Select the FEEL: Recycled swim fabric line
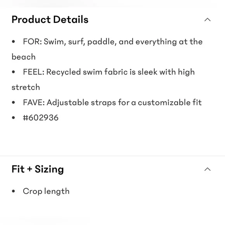Image resolution: width=225 pixels, height=225 pixels. [109, 72]
